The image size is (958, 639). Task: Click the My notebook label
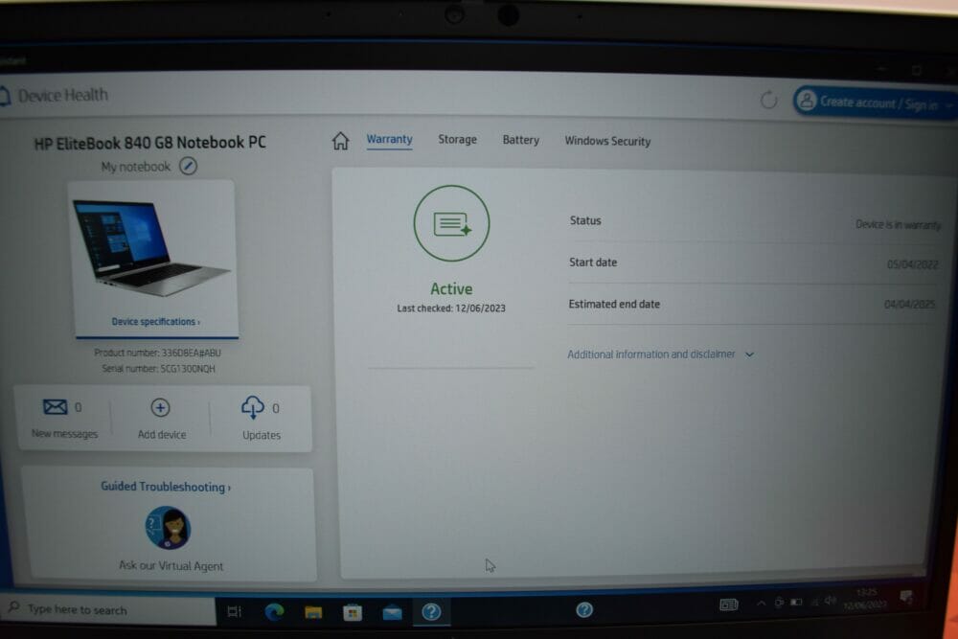click(136, 167)
